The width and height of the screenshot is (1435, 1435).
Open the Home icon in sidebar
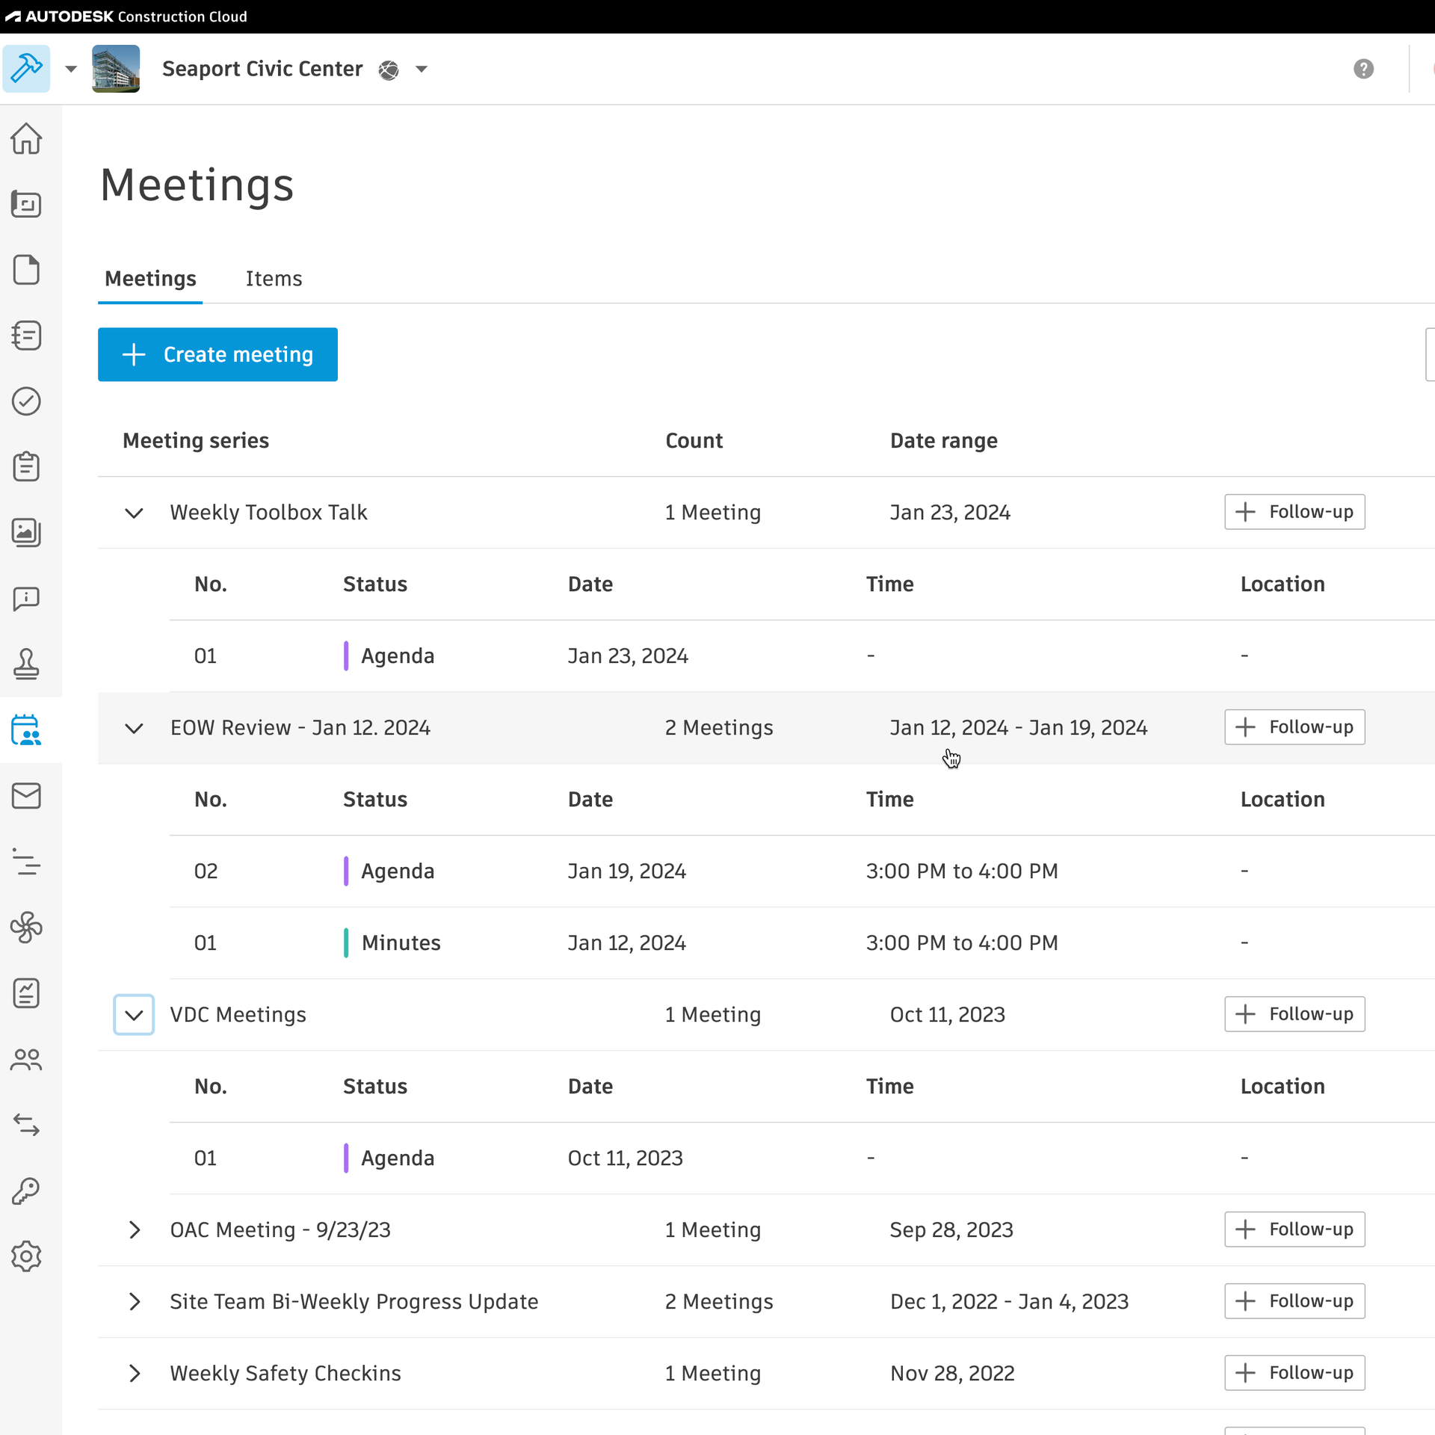(26, 138)
